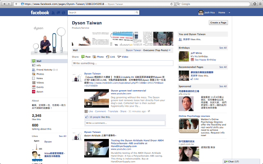Click the Safari back navigation arrow
Viewport: 263px width, 164px height.
tap(5, 4)
